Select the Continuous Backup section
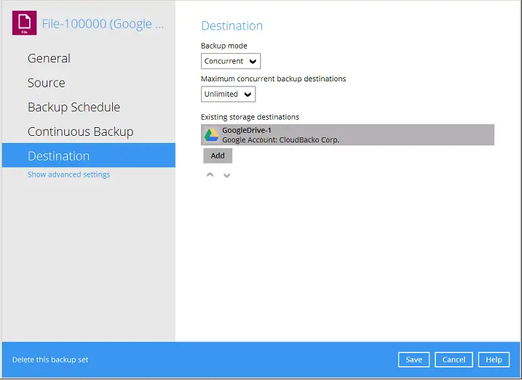This screenshot has width=522, height=380. click(80, 132)
